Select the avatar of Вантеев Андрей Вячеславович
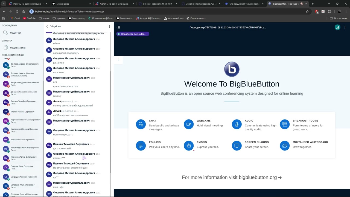Image resolution: width=350 pixels, height=197 pixels. click(x=6, y=65)
